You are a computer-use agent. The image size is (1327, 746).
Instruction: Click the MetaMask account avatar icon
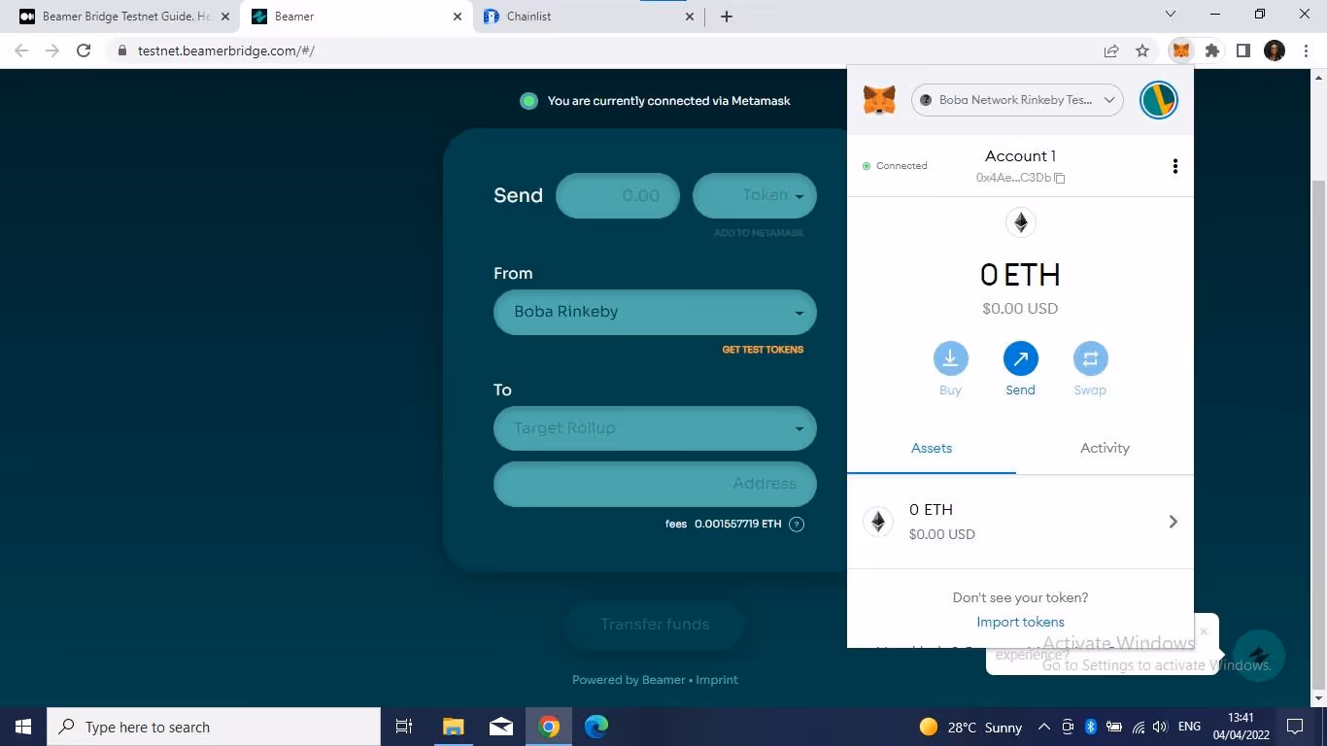[x=1158, y=100]
